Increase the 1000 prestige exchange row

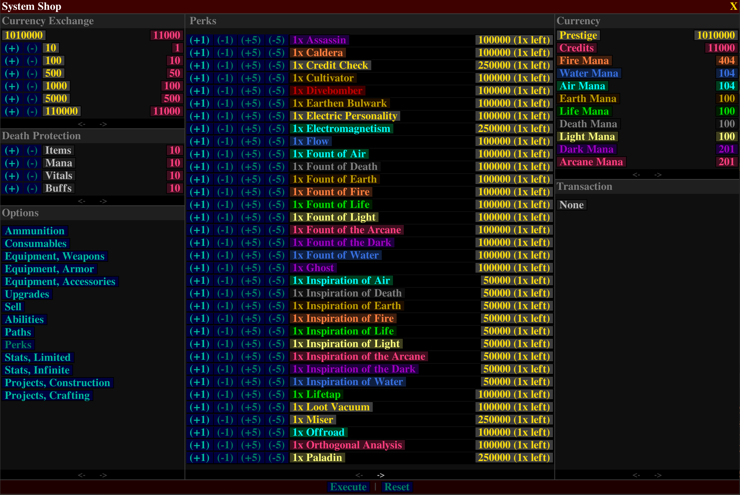click(12, 86)
